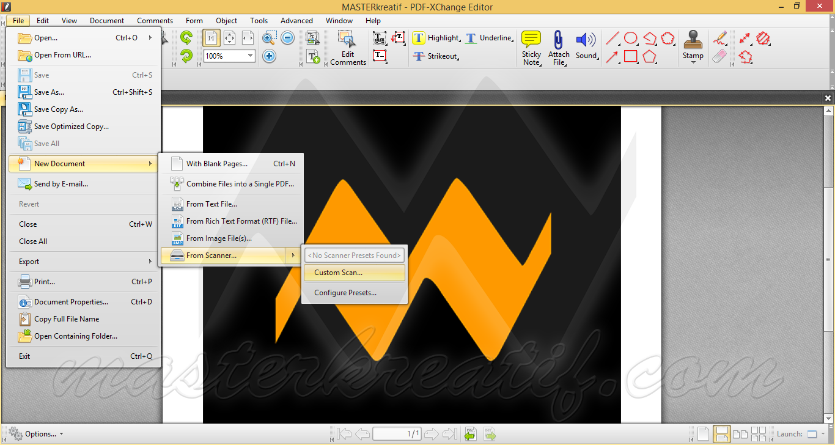Select the Actual Size 1:1 view button
The height and width of the screenshot is (445, 835).
pos(211,38)
